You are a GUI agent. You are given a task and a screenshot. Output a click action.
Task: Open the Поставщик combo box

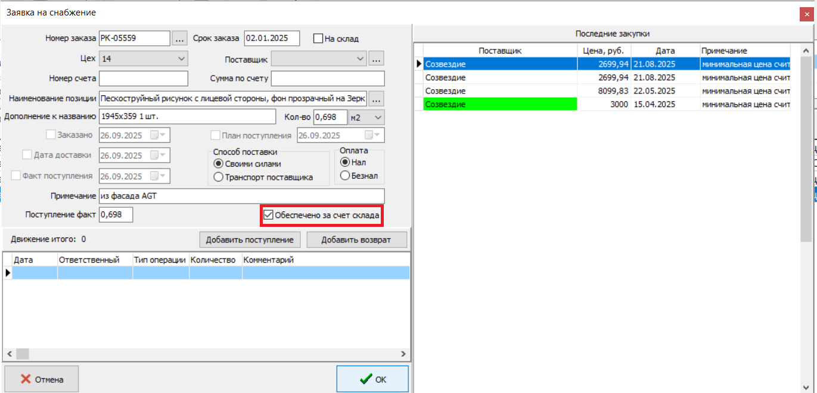tap(359, 59)
